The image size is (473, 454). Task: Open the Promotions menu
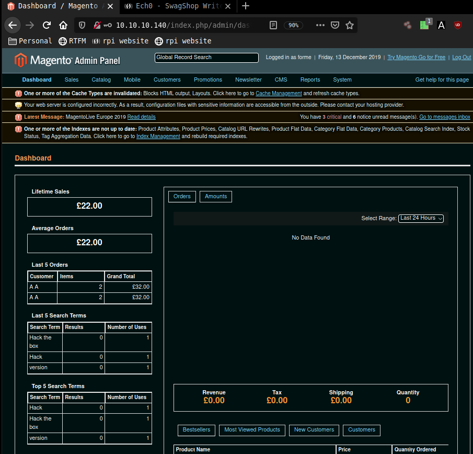(208, 80)
